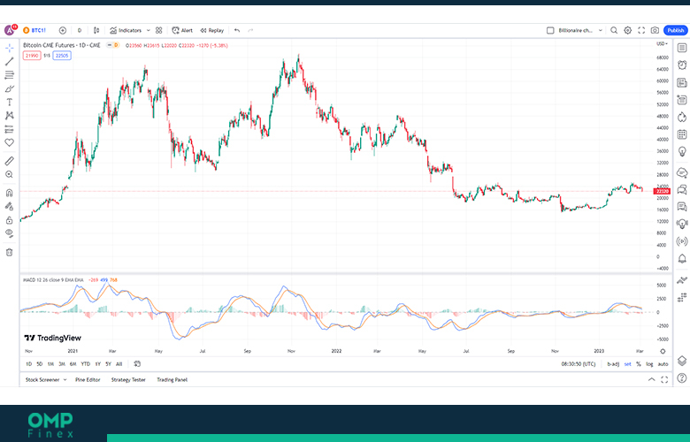Image resolution: width=690 pixels, height=442 pixels.
Task: Select the YTD date range
Action: 86,363
